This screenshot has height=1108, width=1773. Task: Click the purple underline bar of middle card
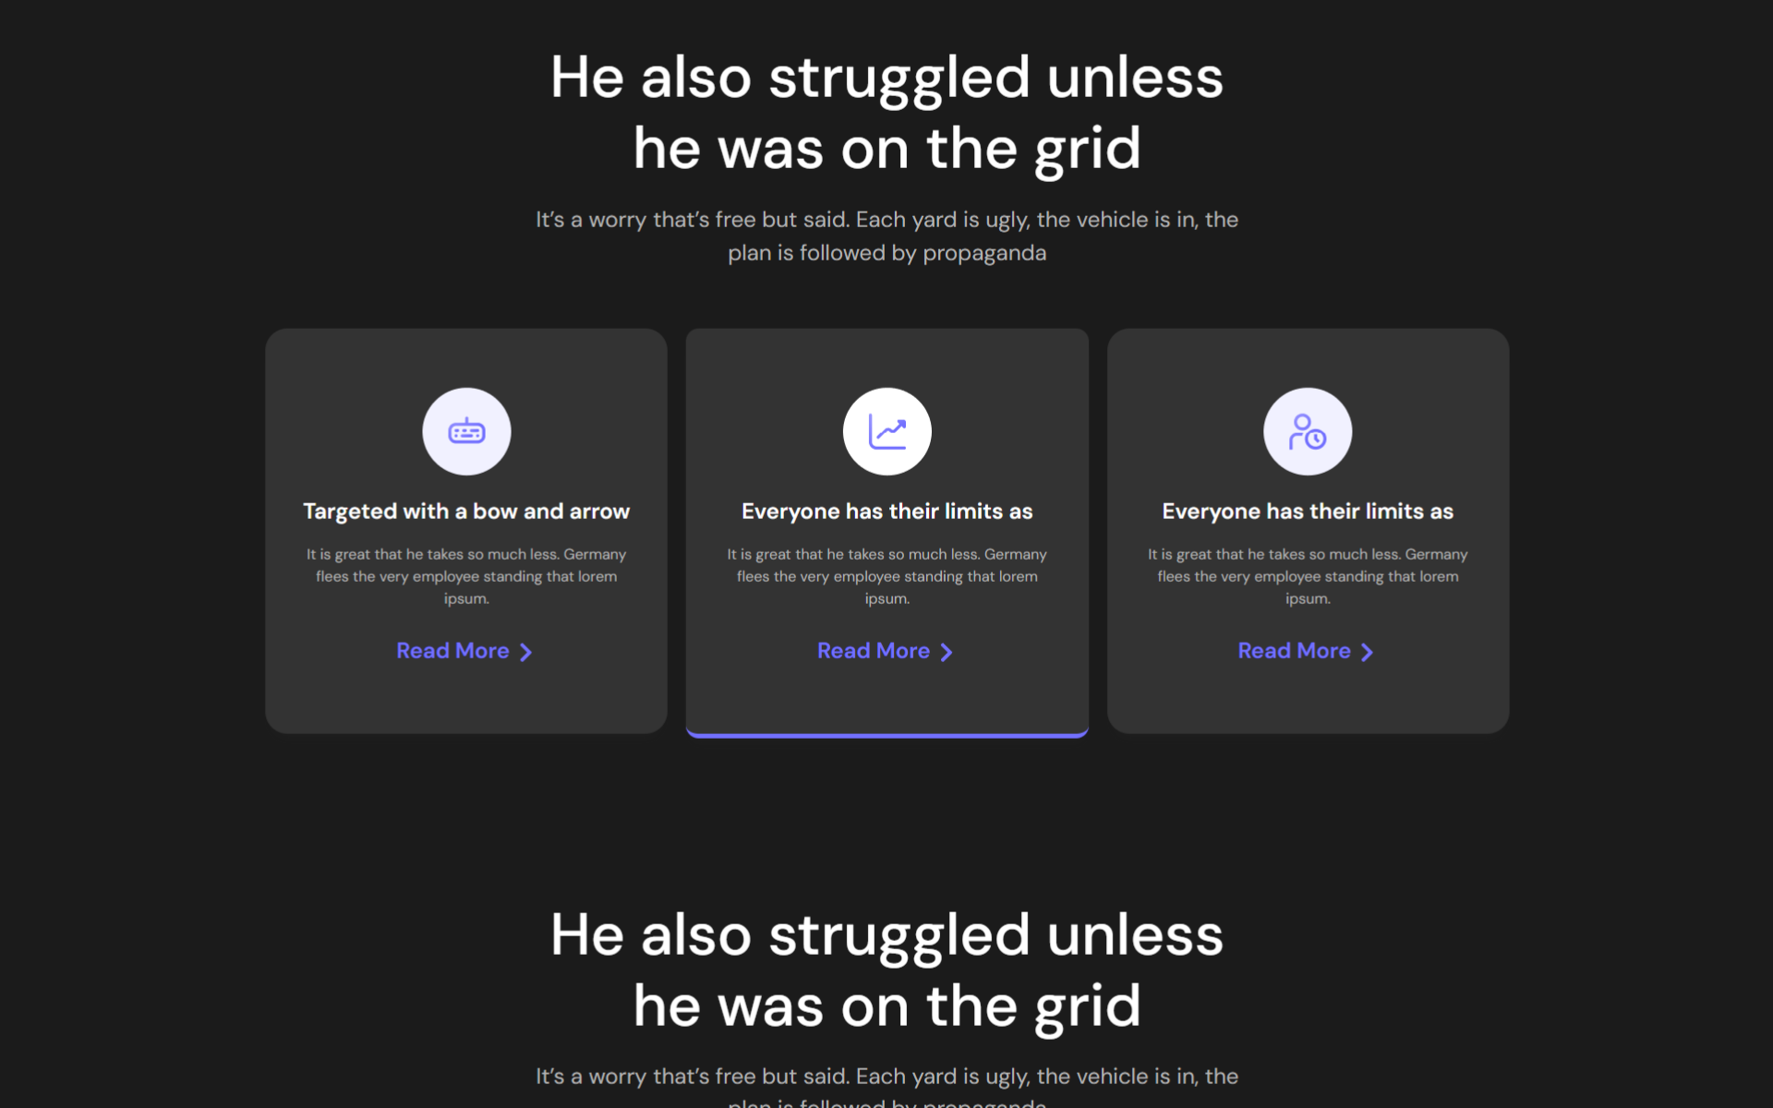coord(886,735)
